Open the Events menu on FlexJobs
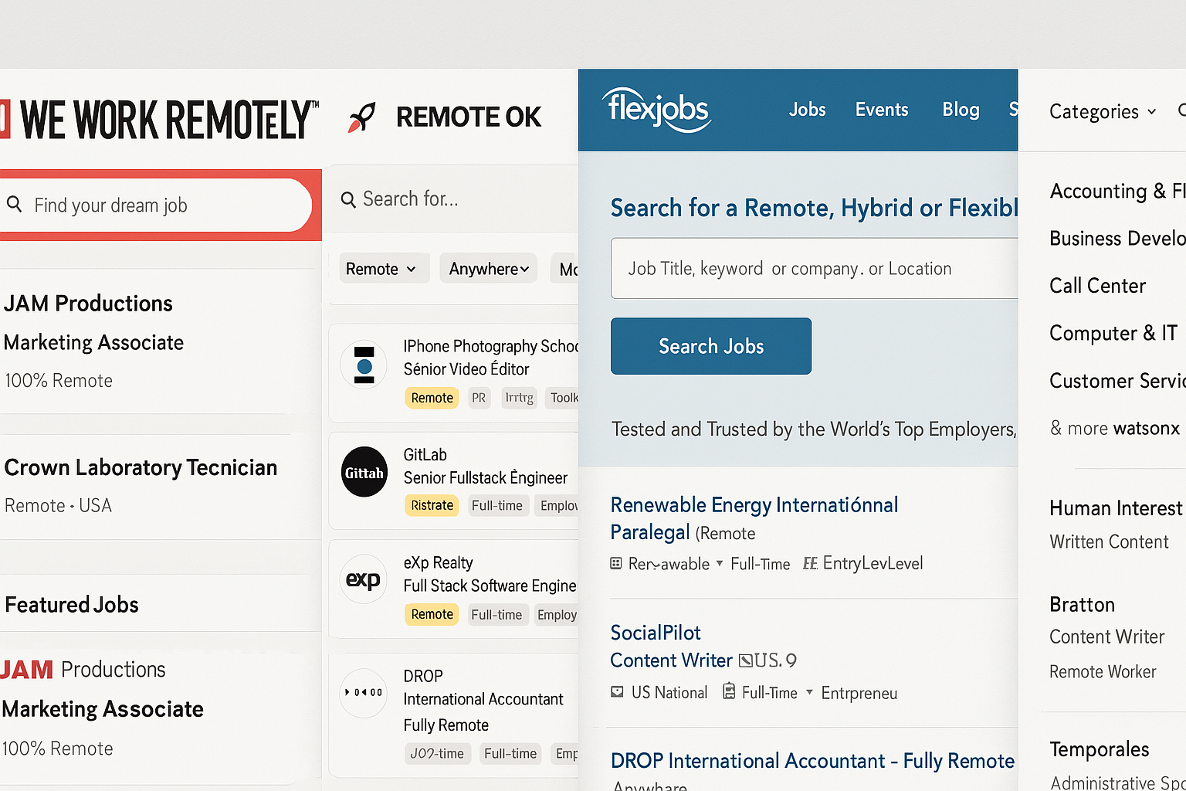 pyautogui.click(x=882, y=110)
